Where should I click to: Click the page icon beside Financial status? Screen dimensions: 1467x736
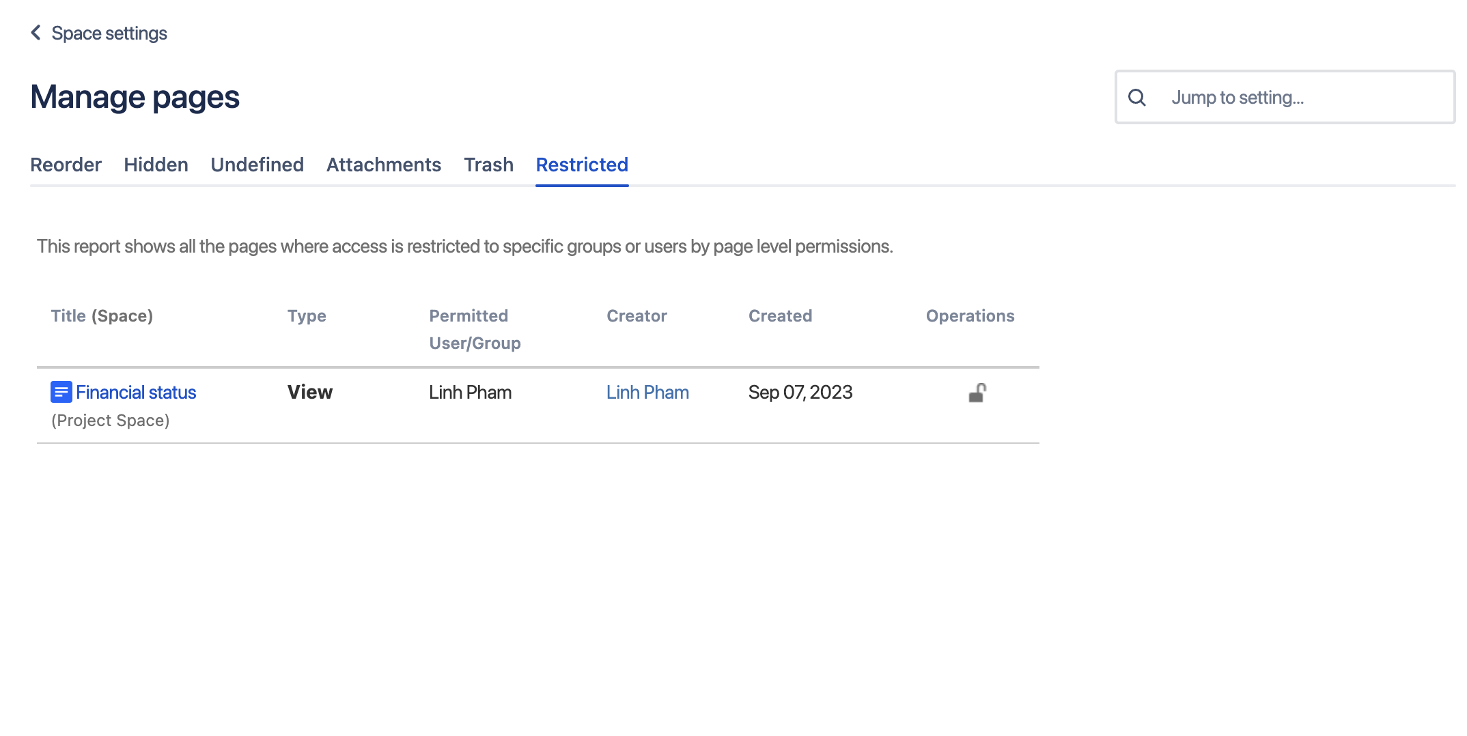60,392
